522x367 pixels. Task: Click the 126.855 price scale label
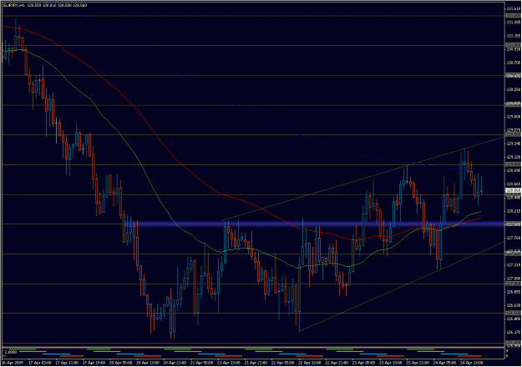click(514, 292)
